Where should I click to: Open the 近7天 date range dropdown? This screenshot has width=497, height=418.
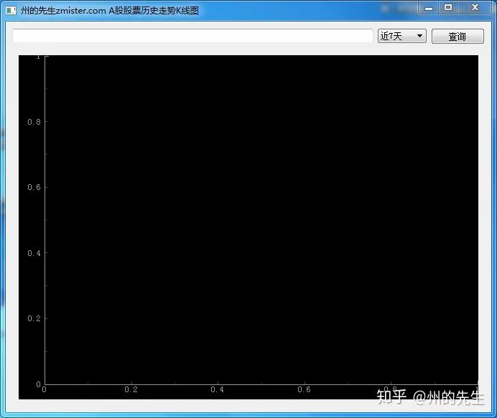[x=402, y=36]
